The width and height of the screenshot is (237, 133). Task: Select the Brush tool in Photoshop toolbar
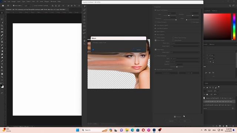[x=2, y=38]
